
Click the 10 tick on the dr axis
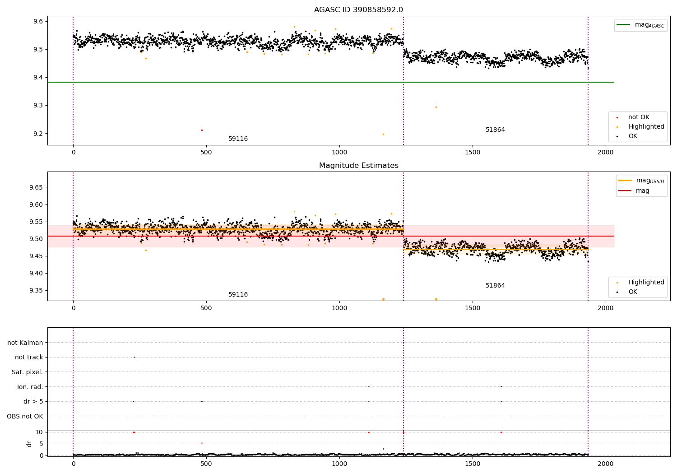(39, 432)
